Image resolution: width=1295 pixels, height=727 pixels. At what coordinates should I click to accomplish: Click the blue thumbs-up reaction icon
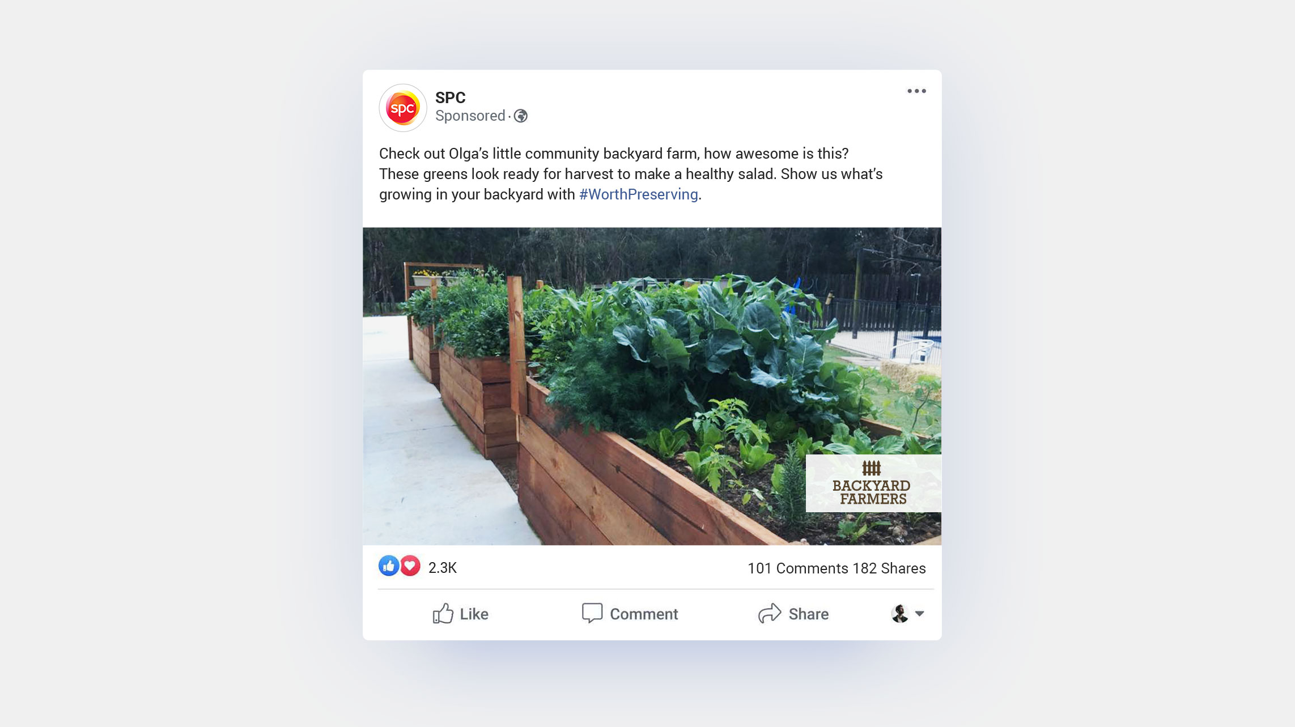point(389,566)
